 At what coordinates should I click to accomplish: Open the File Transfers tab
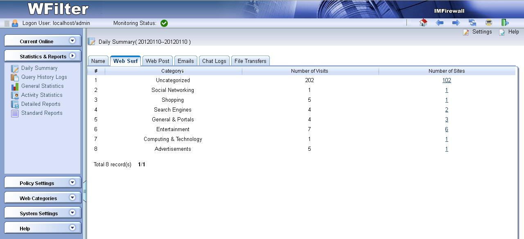click(x=250, y=61)
